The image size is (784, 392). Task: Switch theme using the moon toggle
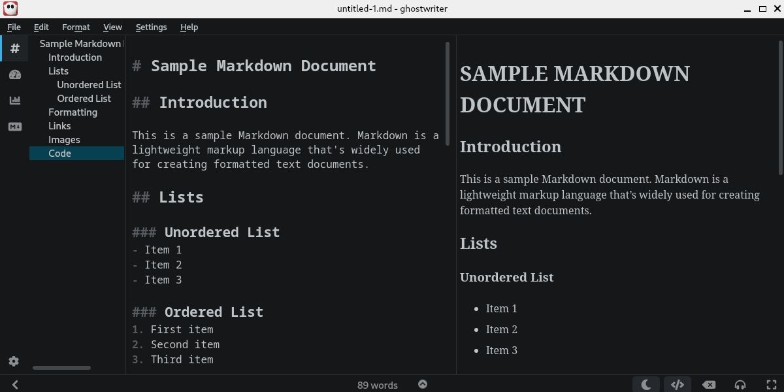[x=646, y=385]
